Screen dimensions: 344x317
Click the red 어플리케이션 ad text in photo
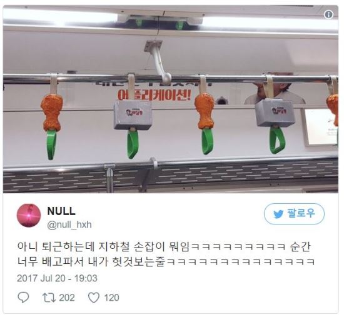(154, 94)
